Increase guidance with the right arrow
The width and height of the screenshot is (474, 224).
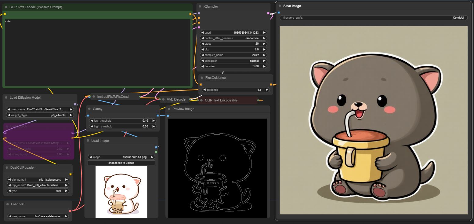point(267,90)
